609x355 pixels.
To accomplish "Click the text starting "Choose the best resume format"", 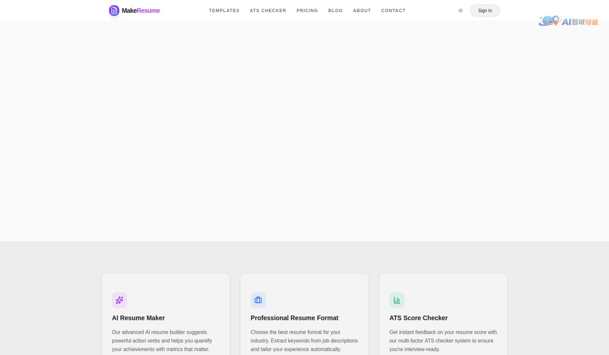I will coord(304,341).
